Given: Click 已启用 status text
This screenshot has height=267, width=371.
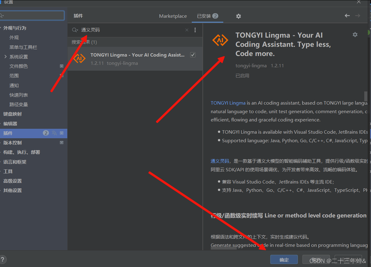Looking at the screenshot, I should 242,76.
